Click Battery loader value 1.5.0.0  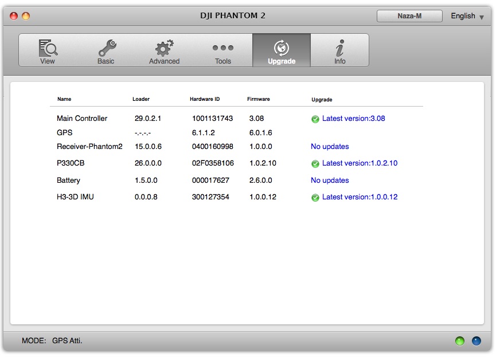coord(146,181)
